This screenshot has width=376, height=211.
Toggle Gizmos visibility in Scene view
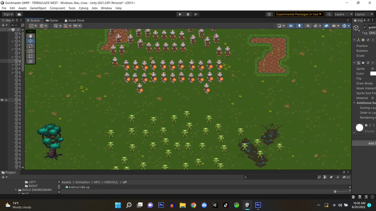(x=344, y=26)
